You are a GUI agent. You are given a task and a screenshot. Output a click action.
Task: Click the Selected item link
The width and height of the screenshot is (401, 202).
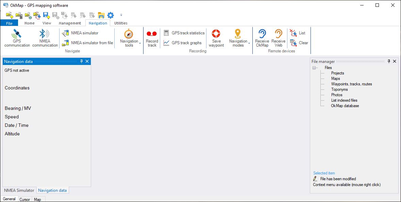(324, 173)
